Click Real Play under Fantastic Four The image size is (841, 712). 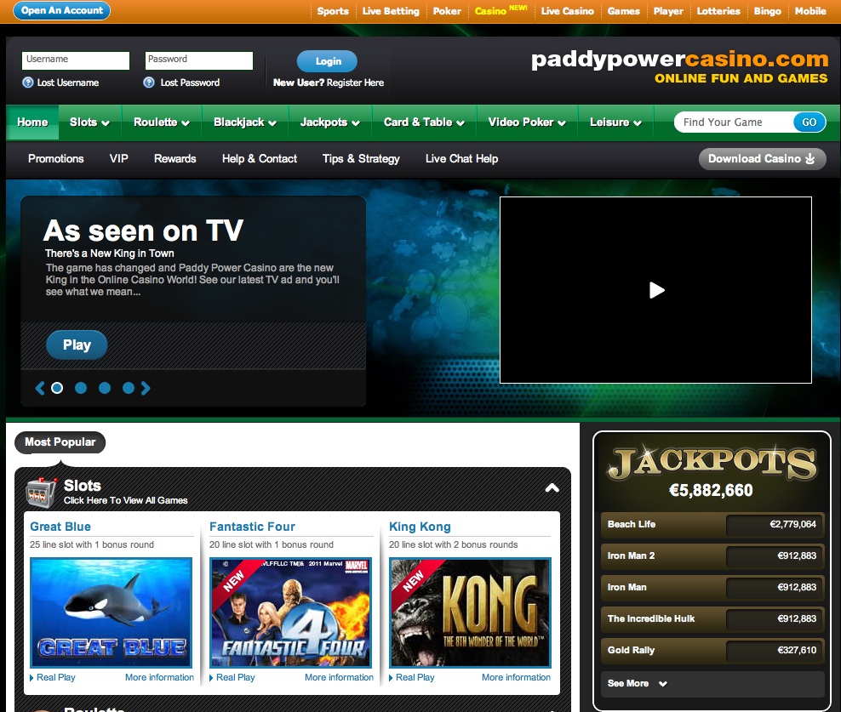coord(236,677)
